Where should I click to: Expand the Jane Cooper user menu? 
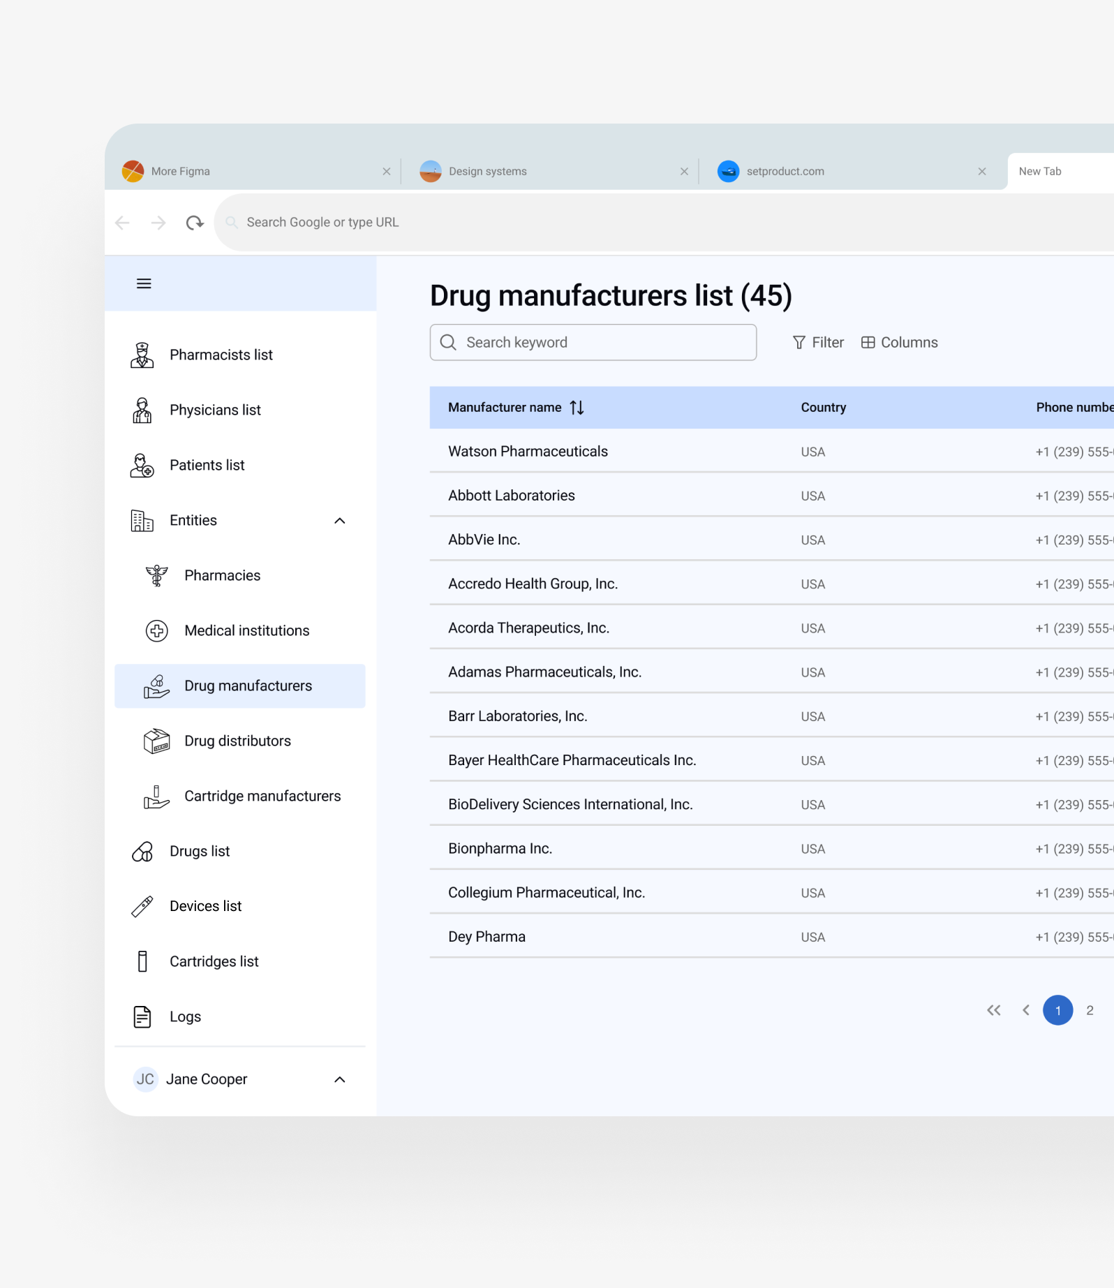(x=340, y=1079)
